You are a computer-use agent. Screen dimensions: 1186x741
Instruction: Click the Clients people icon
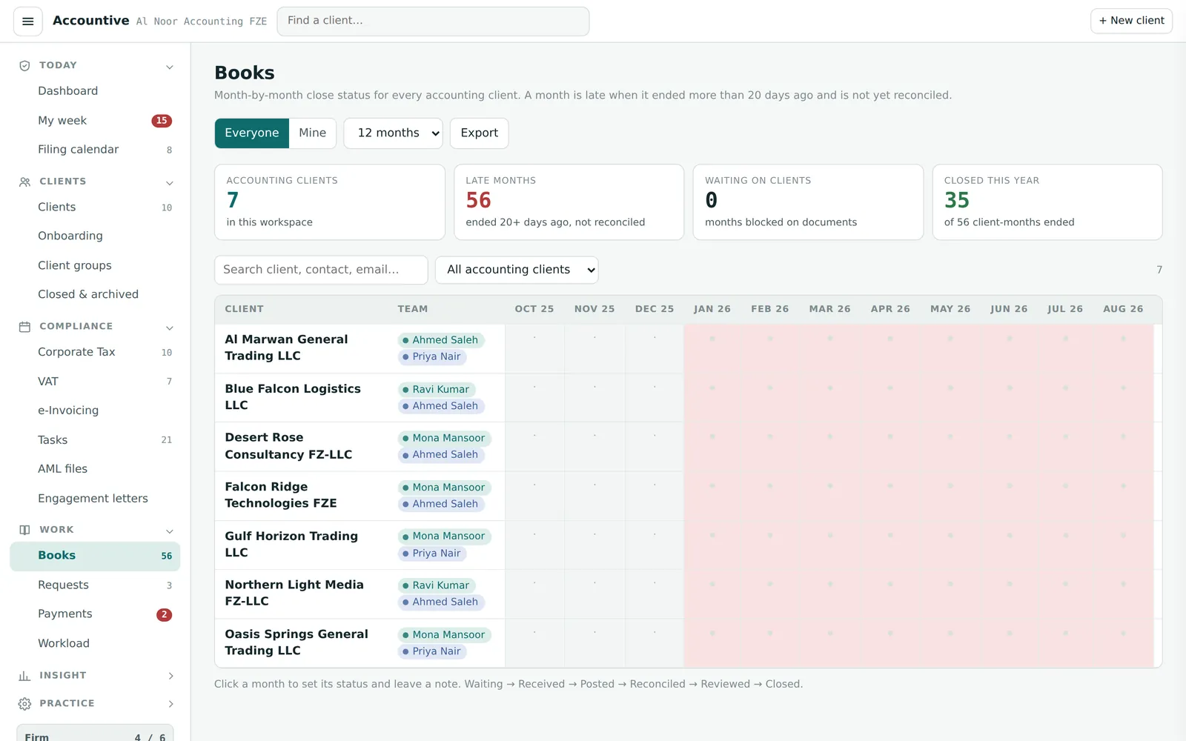coord(24,182)
